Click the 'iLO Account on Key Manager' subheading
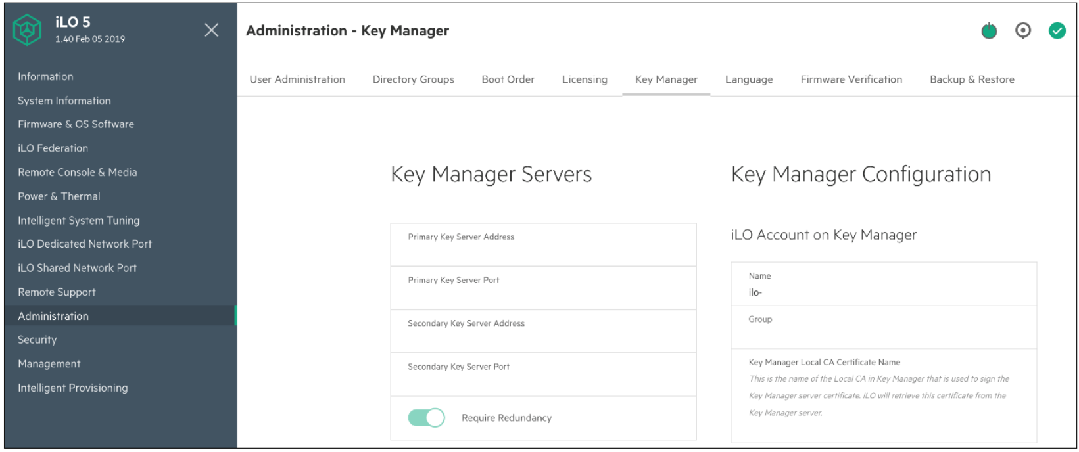Viewport: 1079px width, 452px height. pos(824,235)
